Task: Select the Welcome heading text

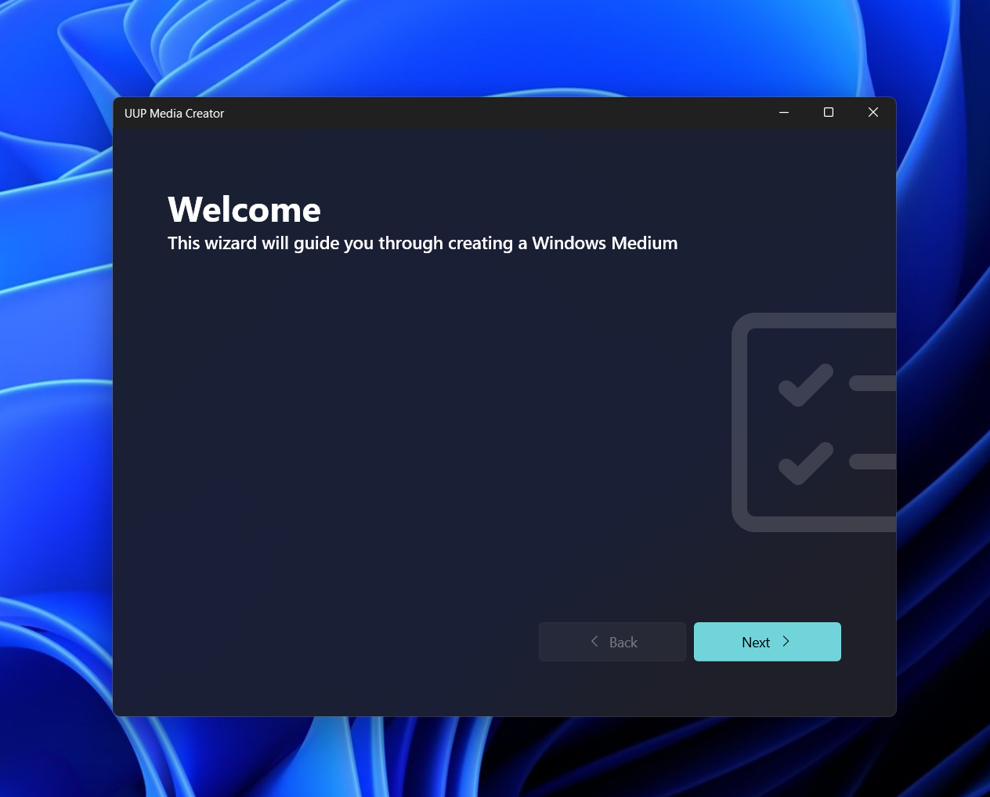Action: [244, 210]
